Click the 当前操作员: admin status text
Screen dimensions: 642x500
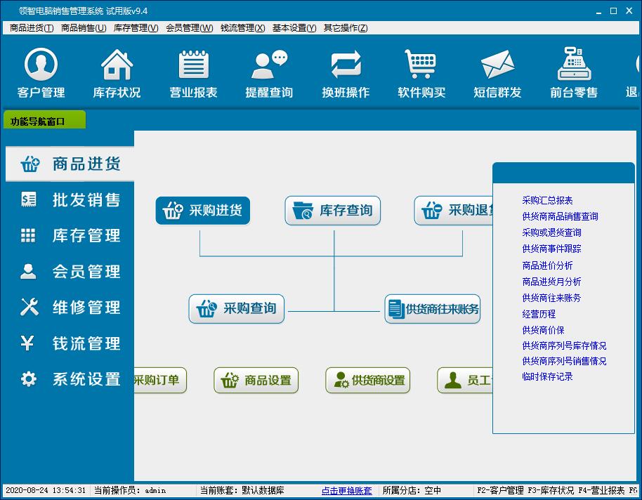[130, 490]
